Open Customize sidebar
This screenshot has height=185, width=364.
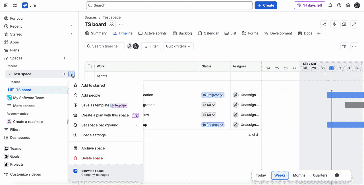(x=23, y=174)
